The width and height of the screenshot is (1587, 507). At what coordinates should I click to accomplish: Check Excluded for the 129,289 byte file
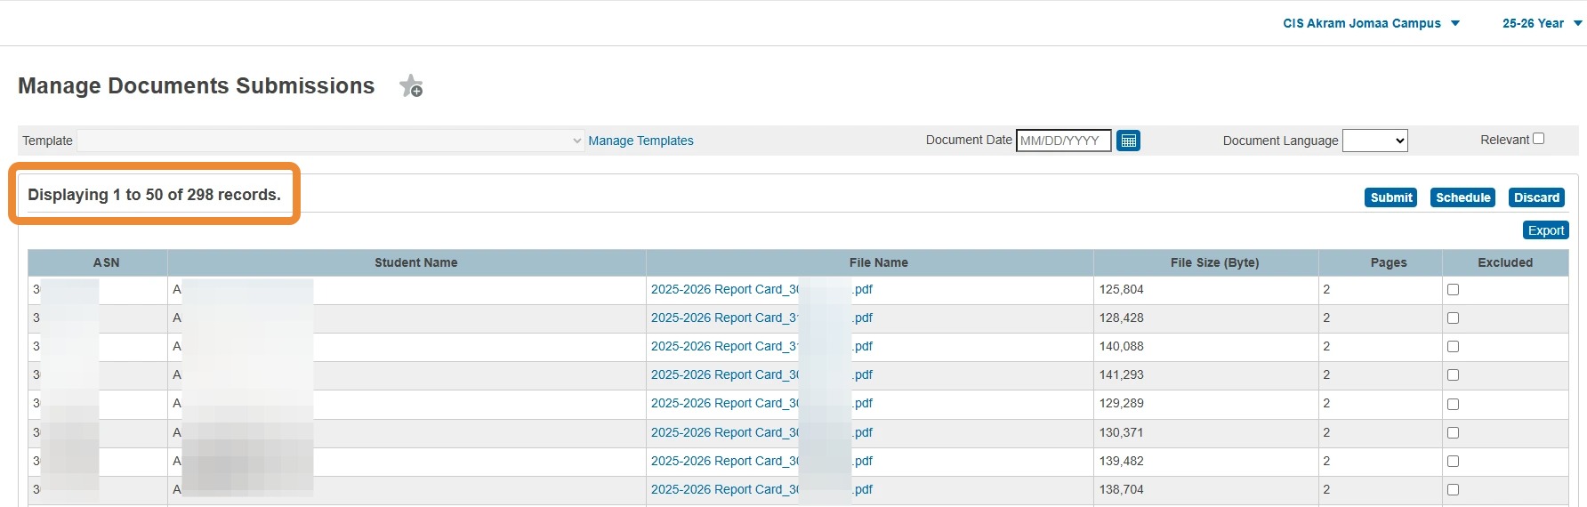[1453, 404]
